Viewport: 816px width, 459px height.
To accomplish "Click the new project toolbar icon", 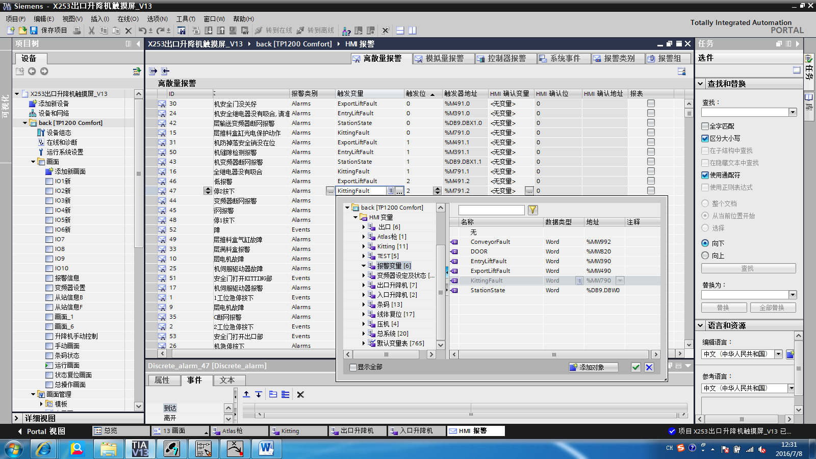I will 11,31.
